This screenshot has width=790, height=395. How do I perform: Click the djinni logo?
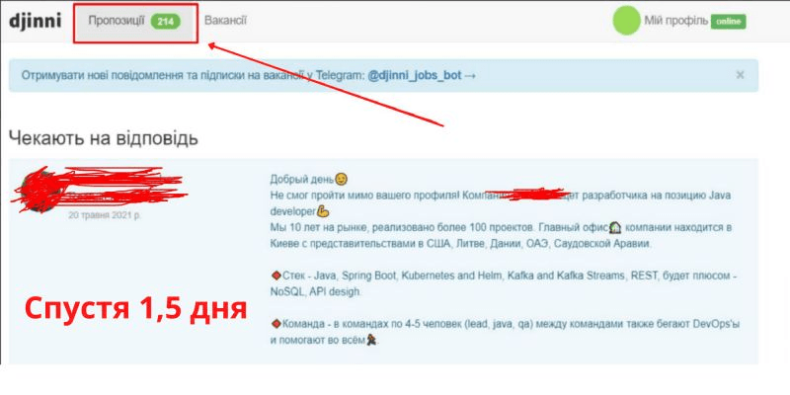35,21
